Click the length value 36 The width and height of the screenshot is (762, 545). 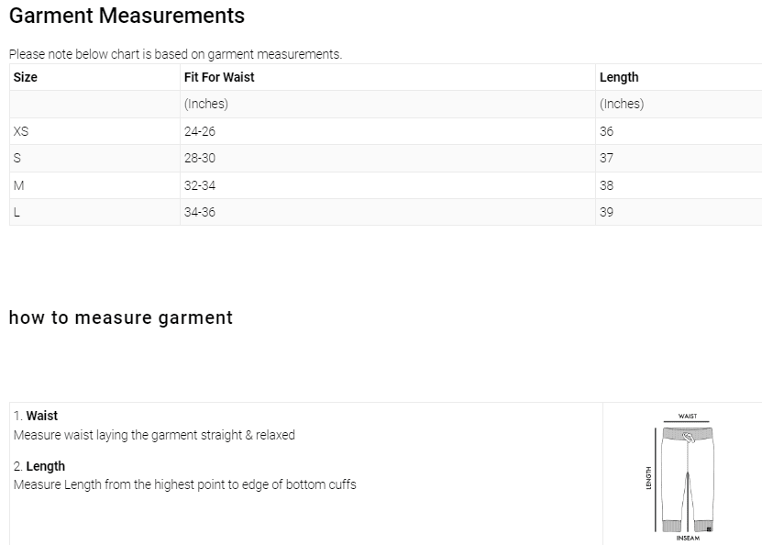[606, 131]
